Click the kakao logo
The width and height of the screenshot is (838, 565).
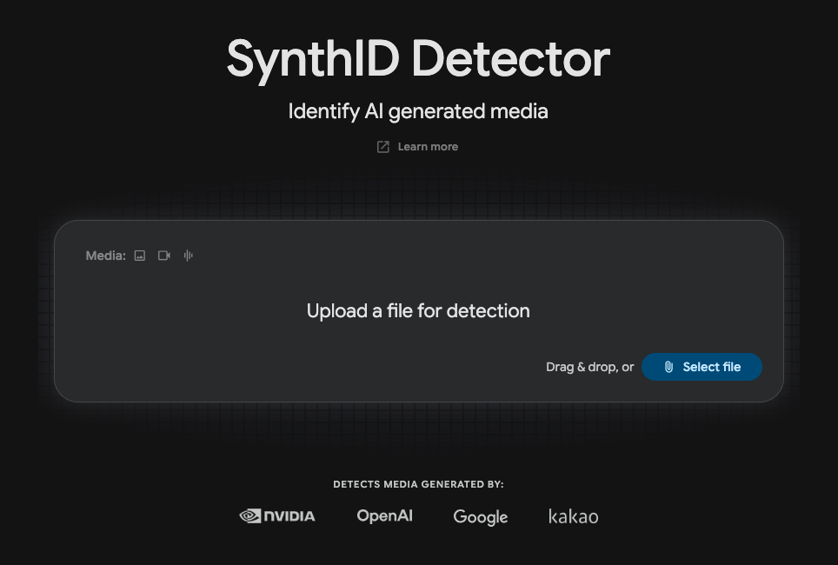(x=574, y=516)
